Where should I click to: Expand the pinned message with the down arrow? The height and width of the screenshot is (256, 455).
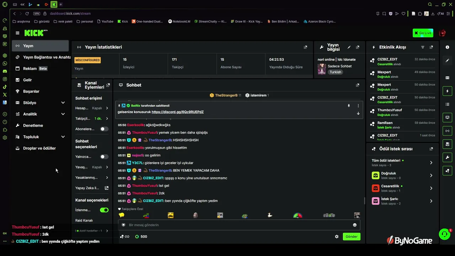coord(358,113)
